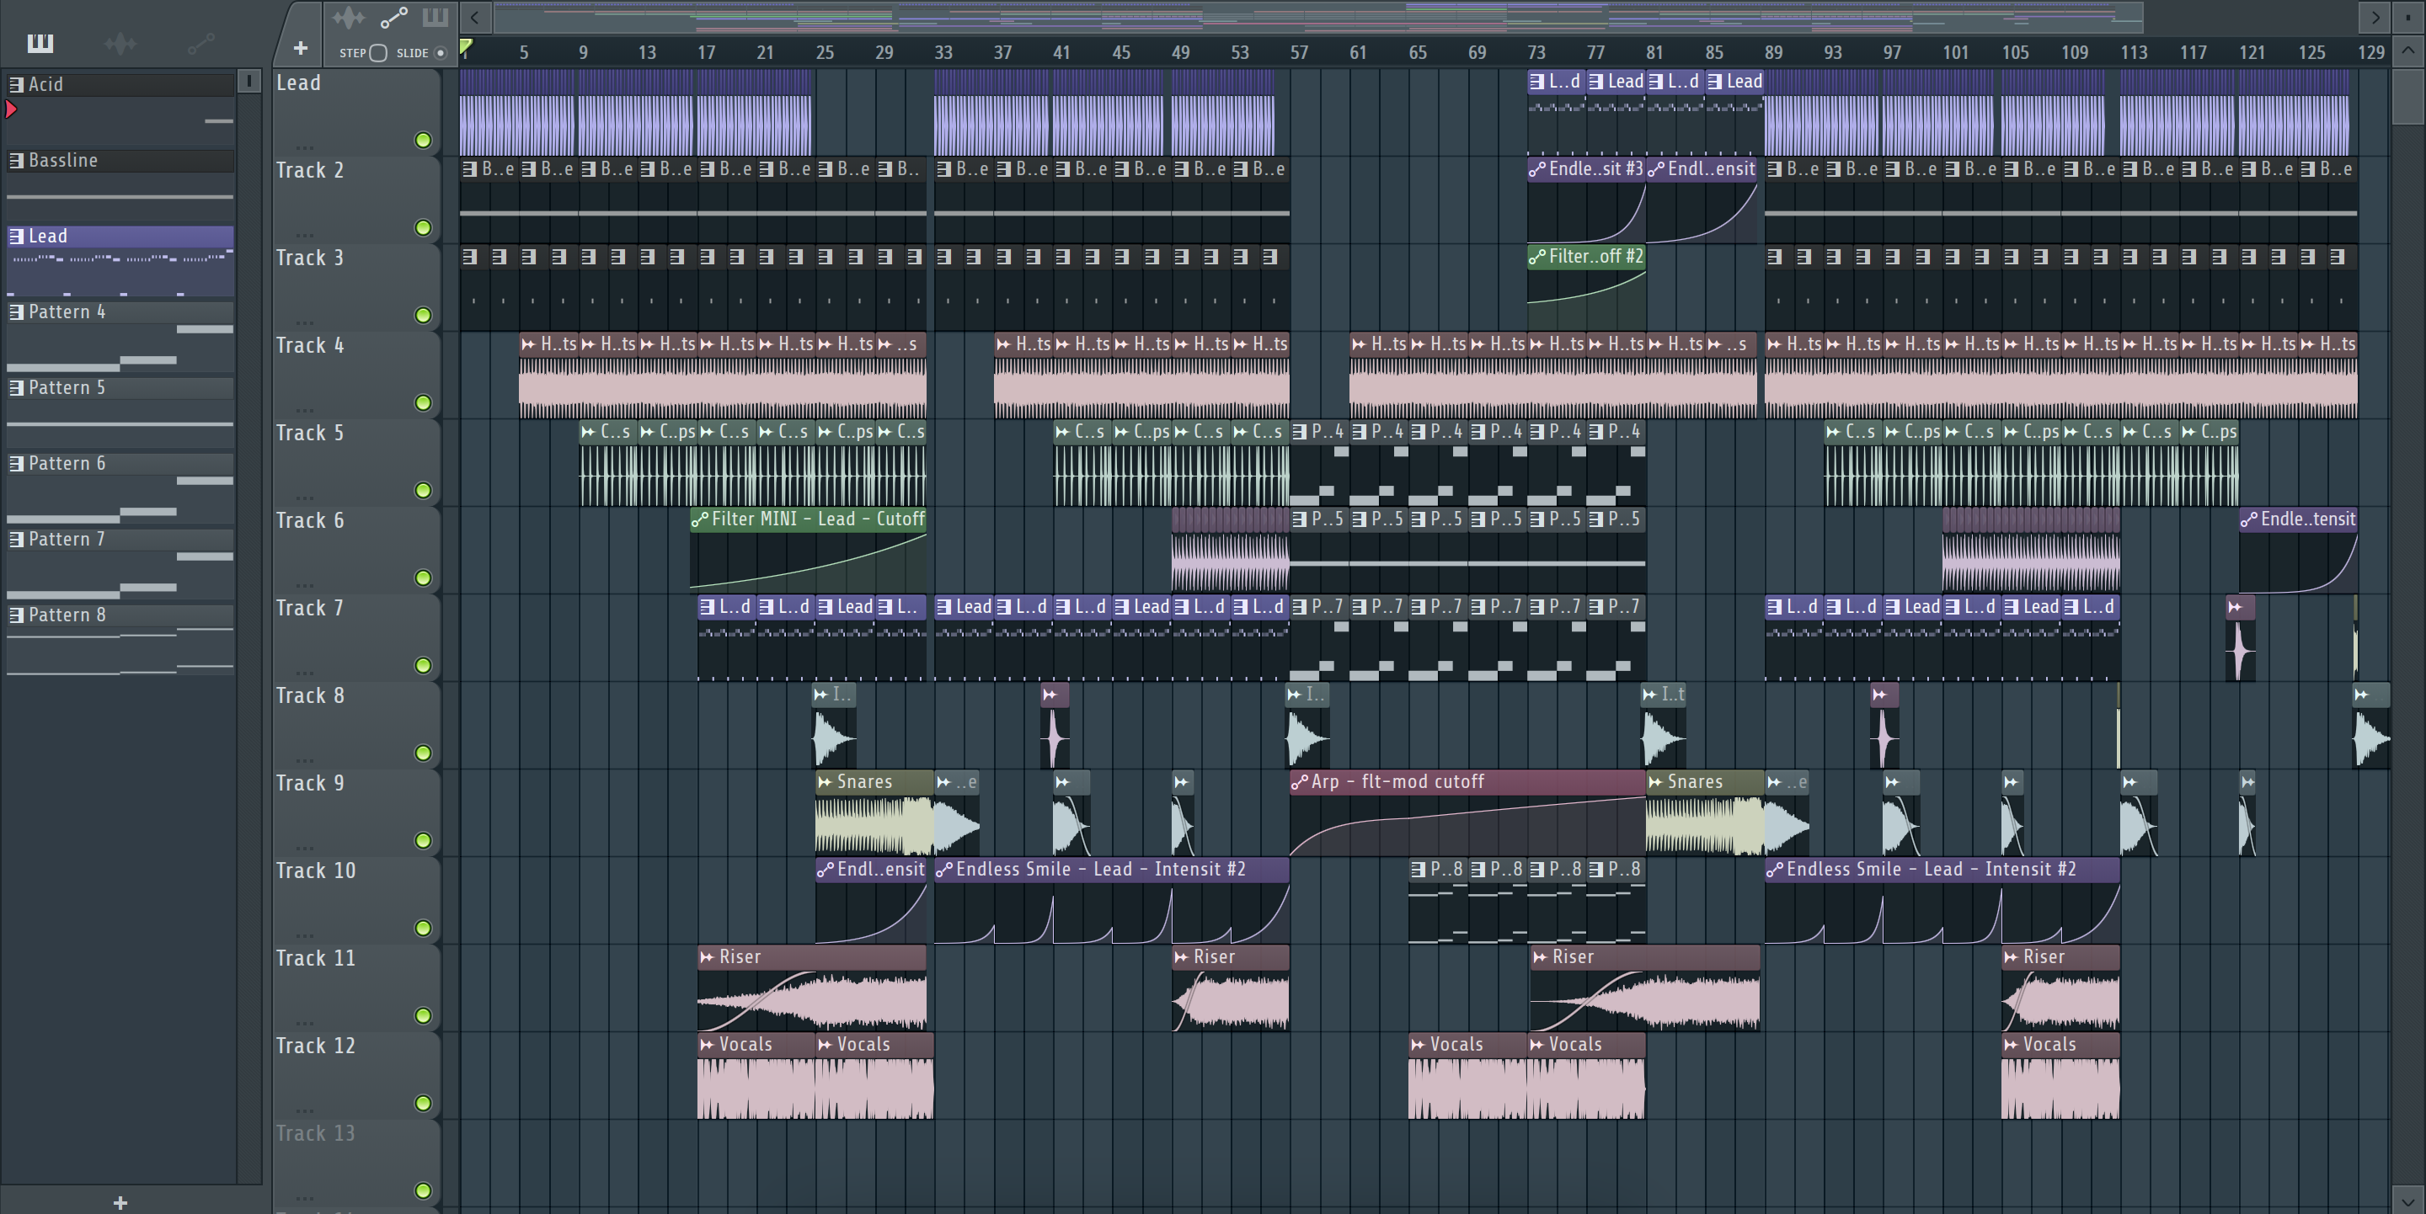Mute Track 7
Viewport: 2426px width, 1214px height.
pos(423,665)
